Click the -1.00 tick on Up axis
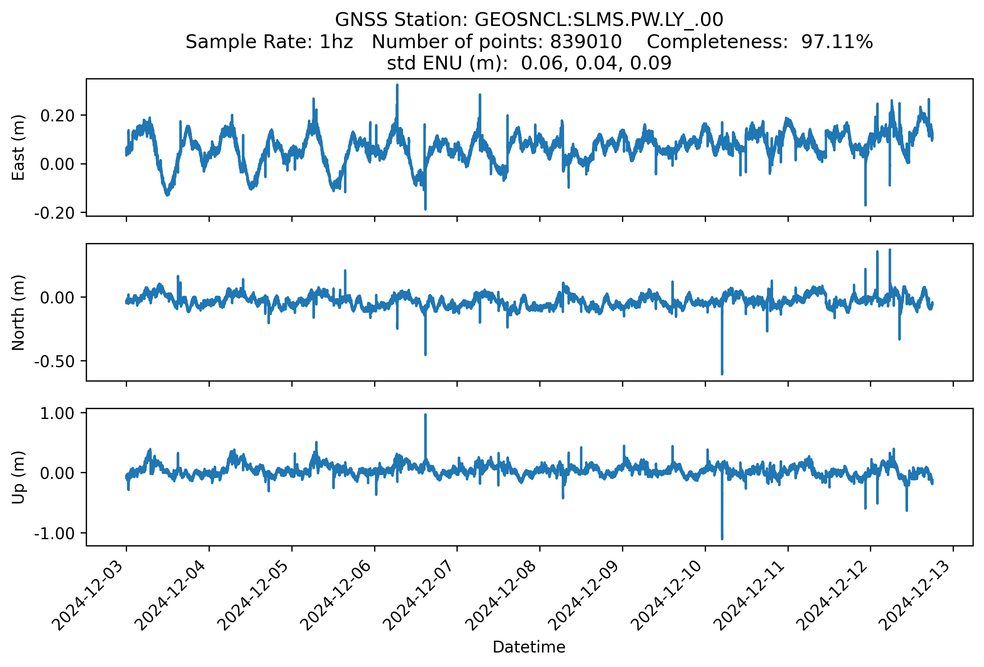 54,533
